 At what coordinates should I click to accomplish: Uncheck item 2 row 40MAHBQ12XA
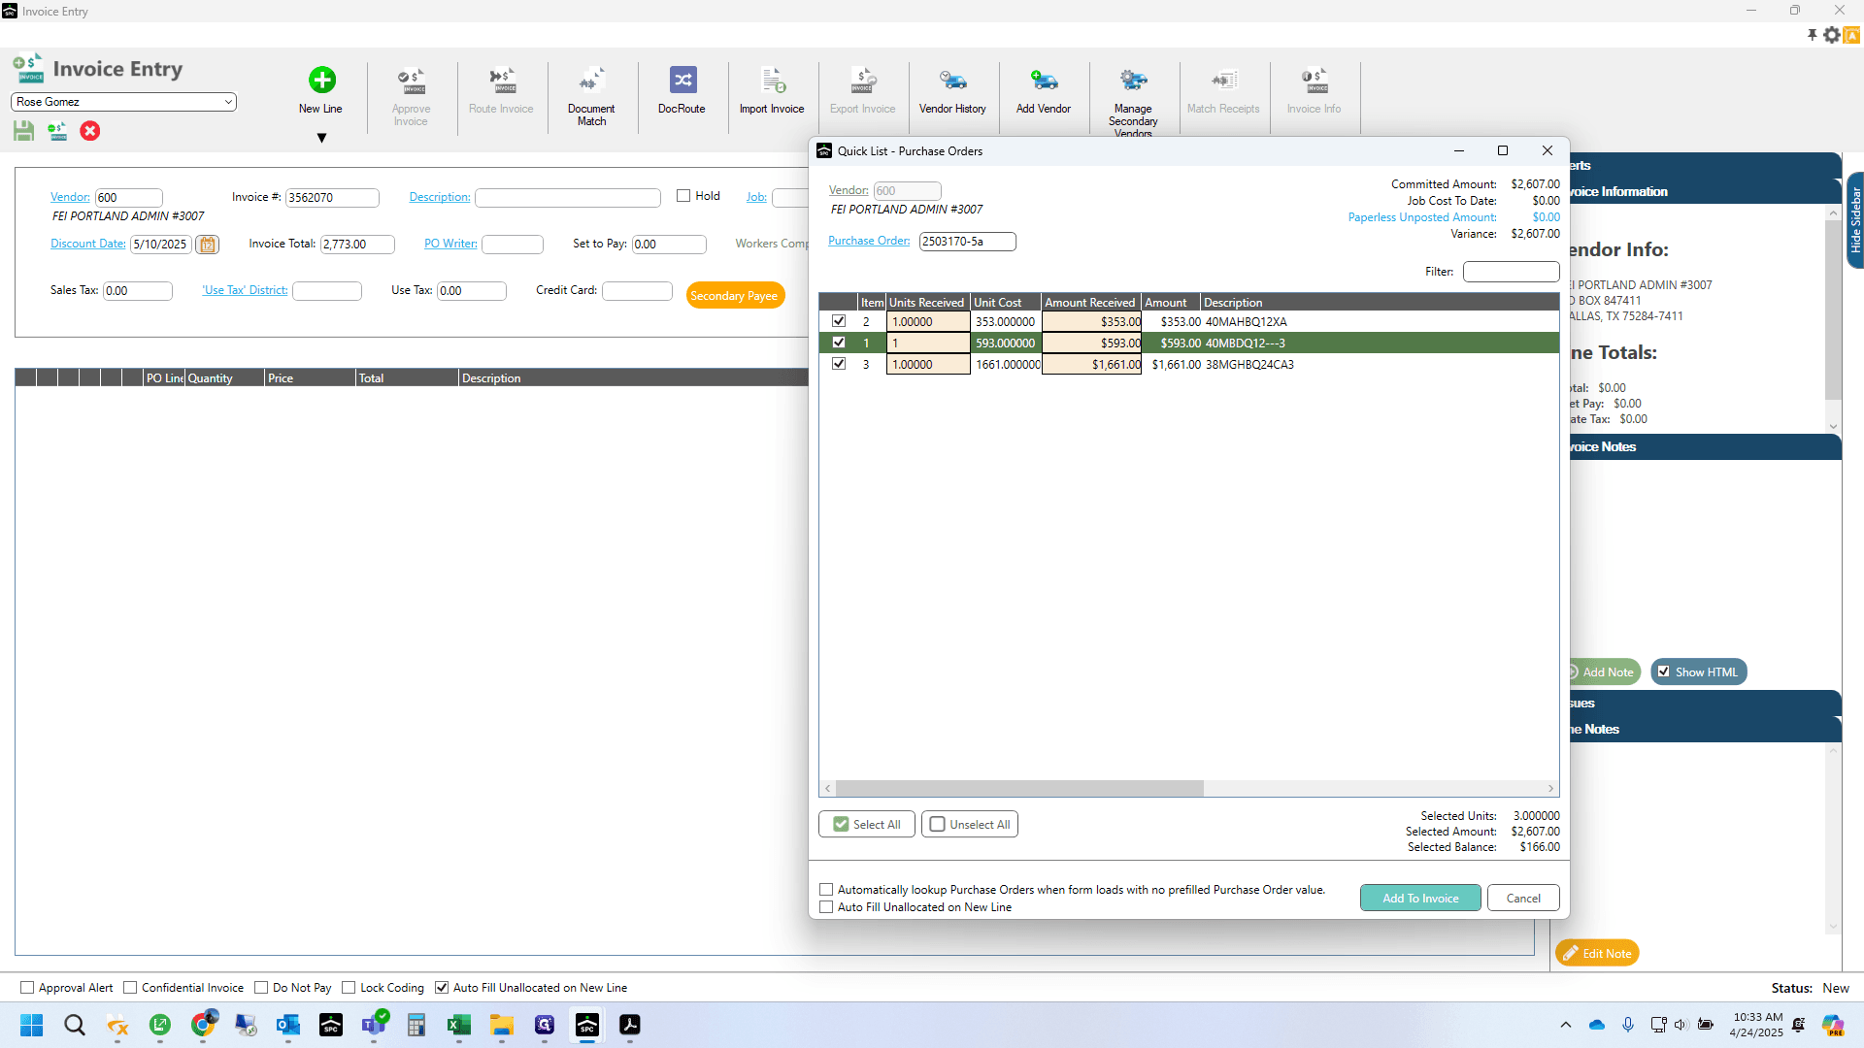[x=839, y=321]
